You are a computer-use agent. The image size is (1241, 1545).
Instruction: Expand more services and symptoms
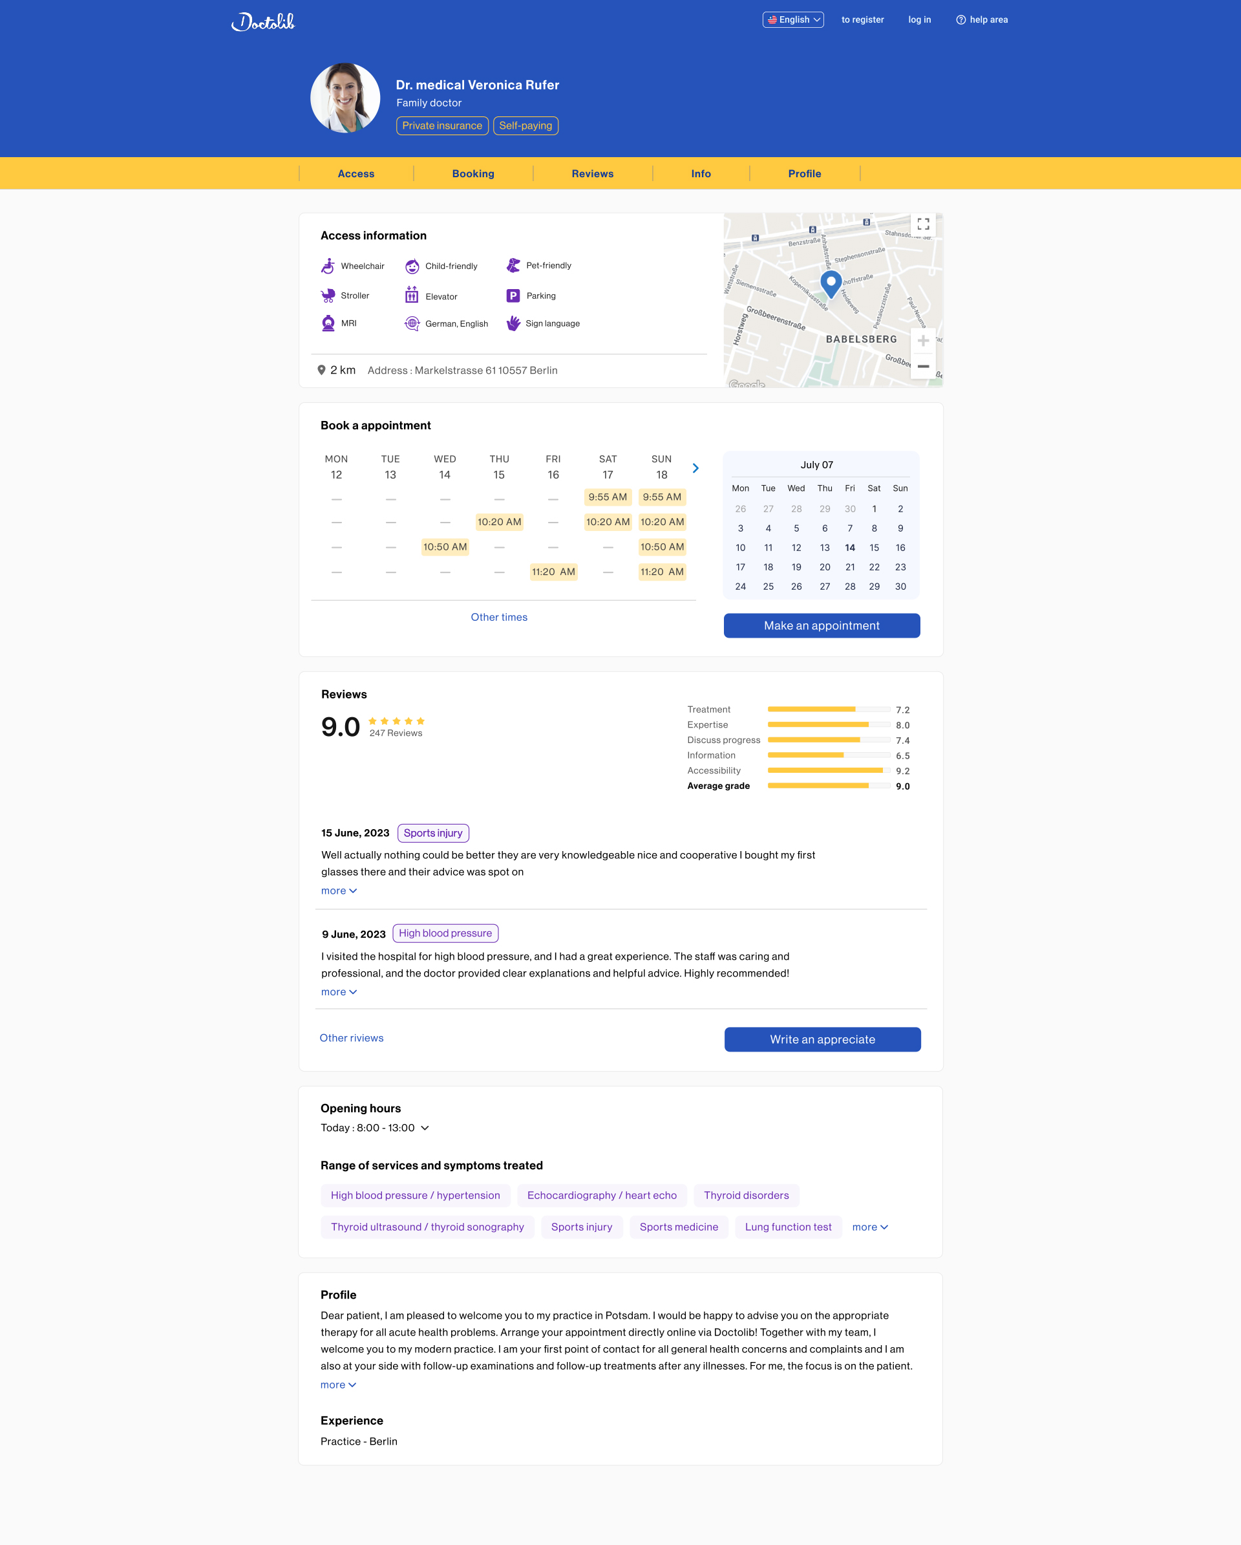coord(869,1227)
